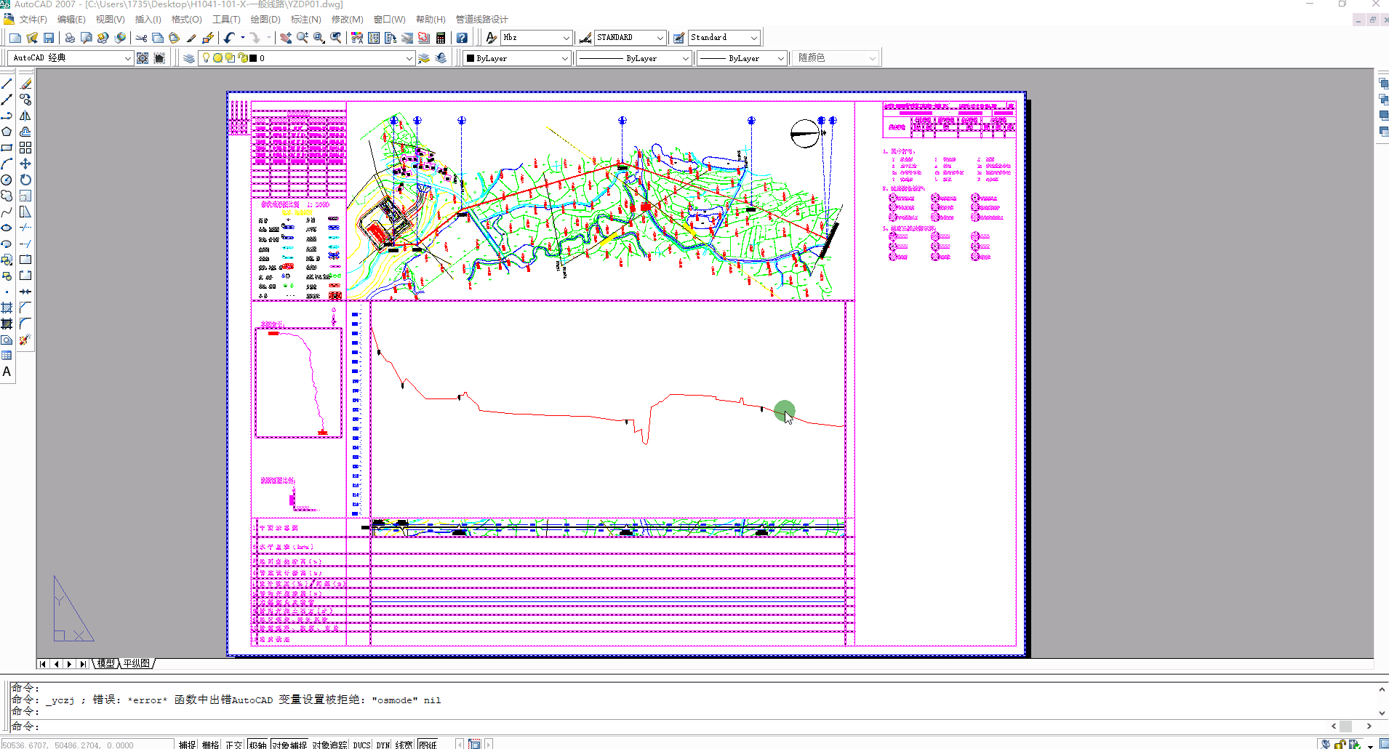Open the 绘图(D) draw menu
Viewport: 1389px width, 749px height.
point(265,20)
